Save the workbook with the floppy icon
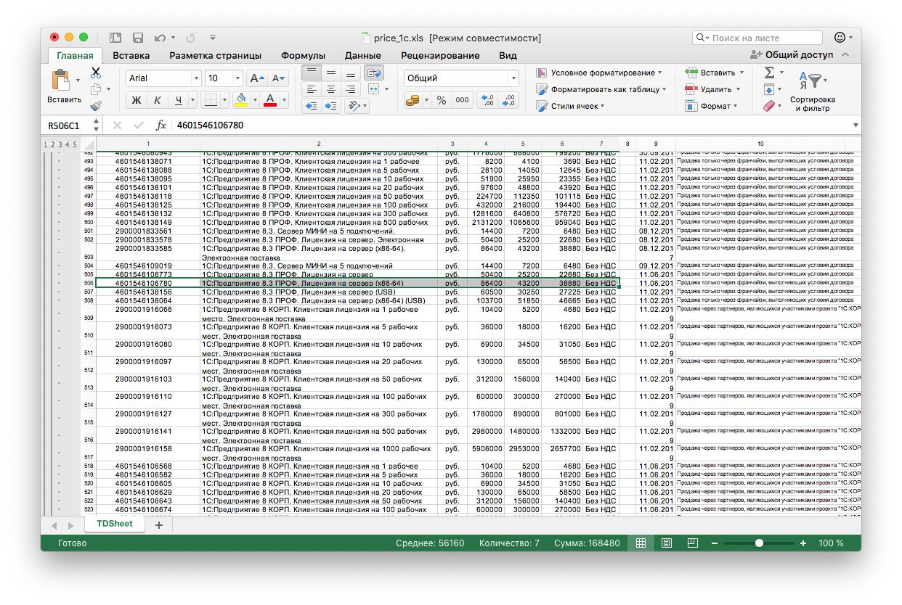 pyautogui.click(x=138, y=38)
